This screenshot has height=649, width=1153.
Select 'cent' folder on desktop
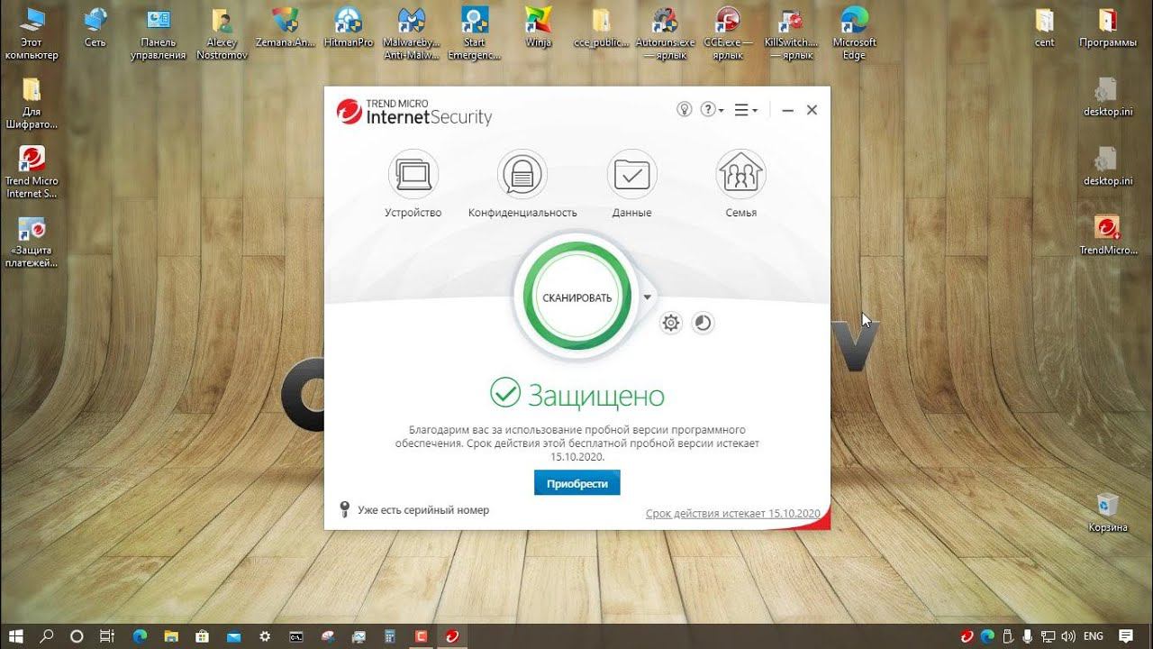tap(1045, 27)
